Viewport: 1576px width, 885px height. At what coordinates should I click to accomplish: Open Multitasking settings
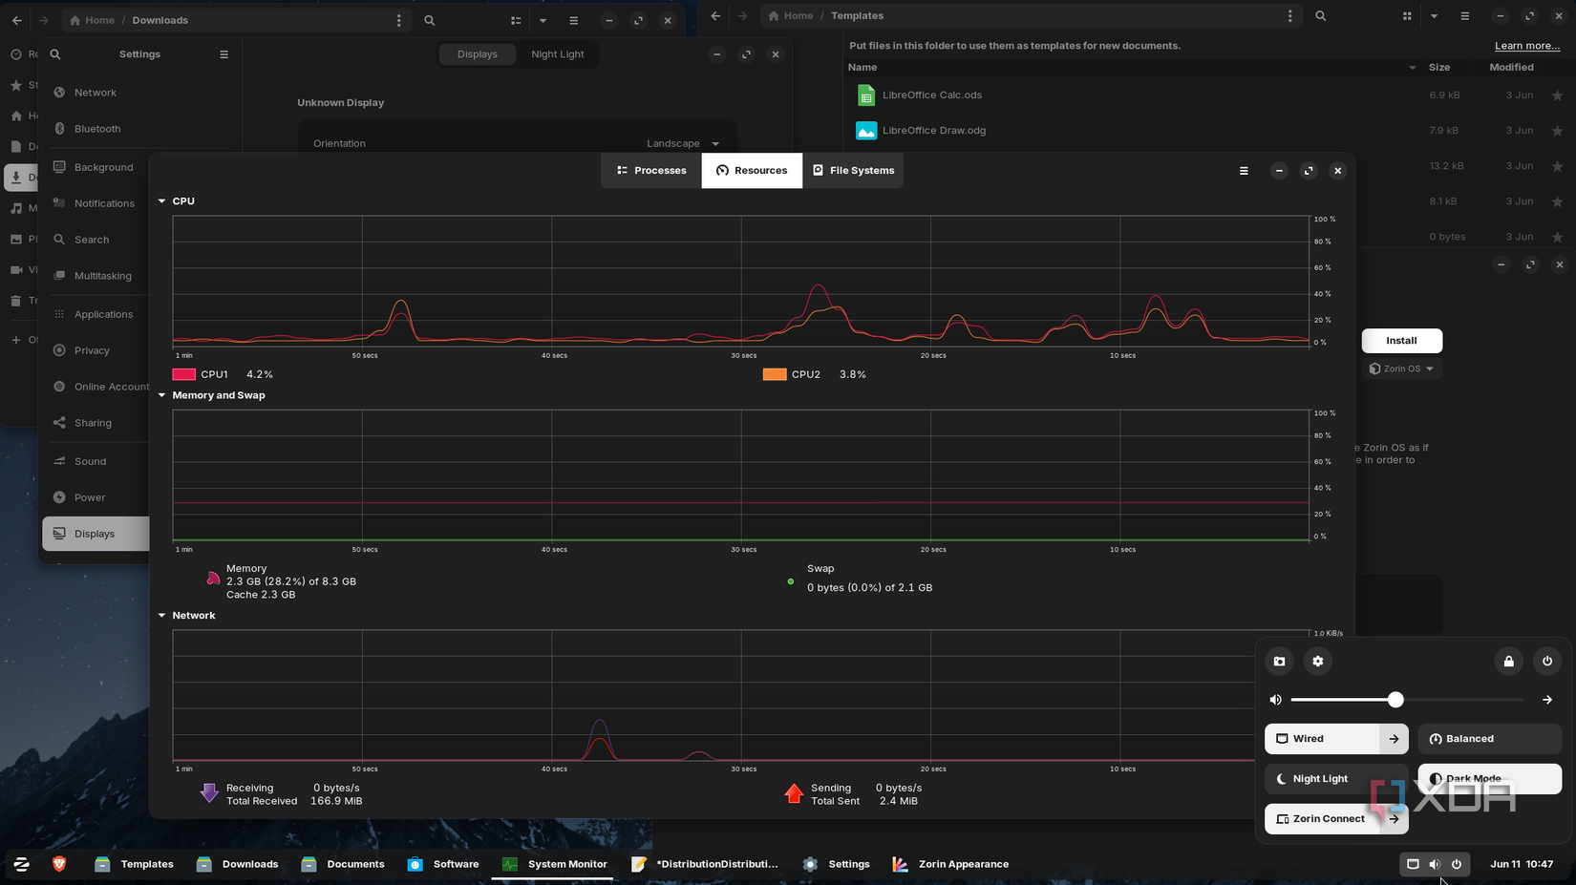click(x=103, y=276)
